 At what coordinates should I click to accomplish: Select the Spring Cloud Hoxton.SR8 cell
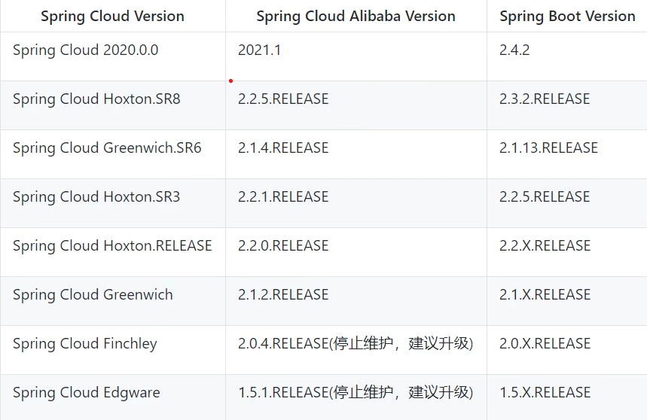pyautogui.click(x=113, y=105)
